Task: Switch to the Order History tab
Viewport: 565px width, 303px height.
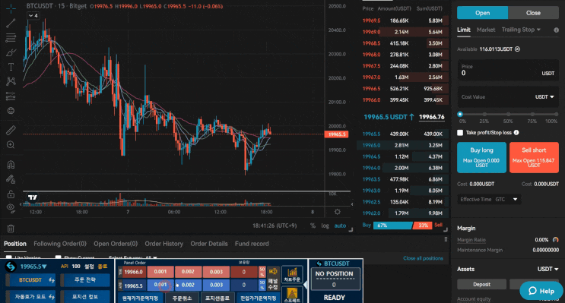Action: [x=164, y=244]
